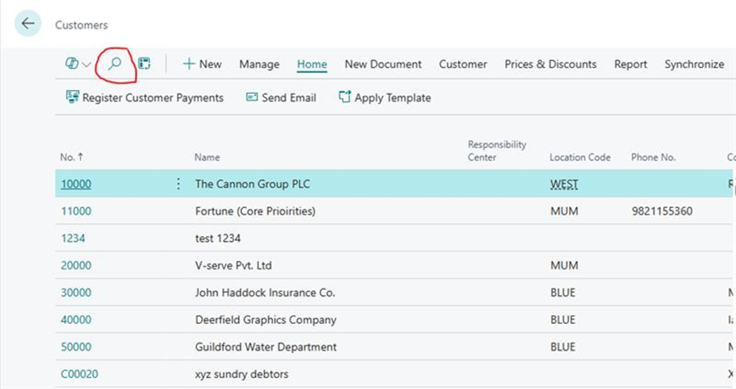
Task: Open row options for customer 10000
Action: [x=179, y=184]
